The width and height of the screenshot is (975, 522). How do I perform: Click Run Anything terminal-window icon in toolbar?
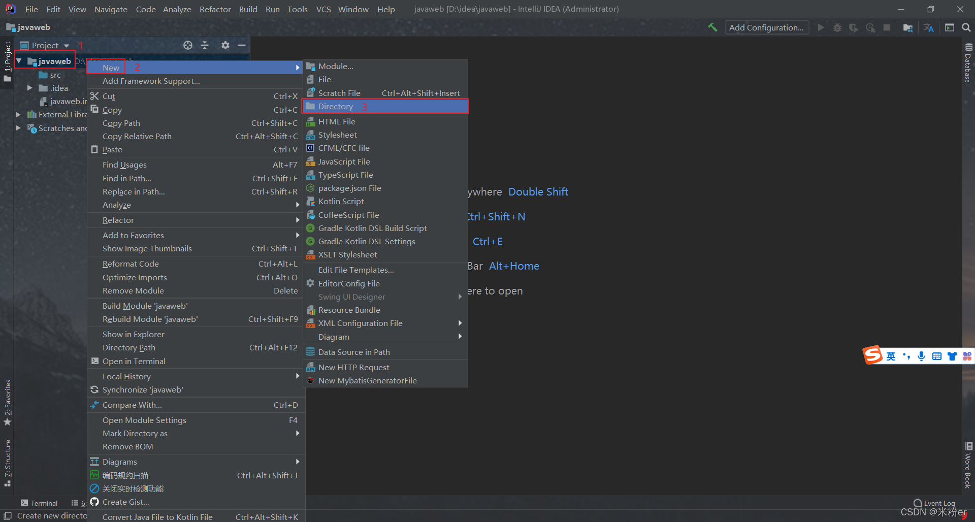coord(950,27)
